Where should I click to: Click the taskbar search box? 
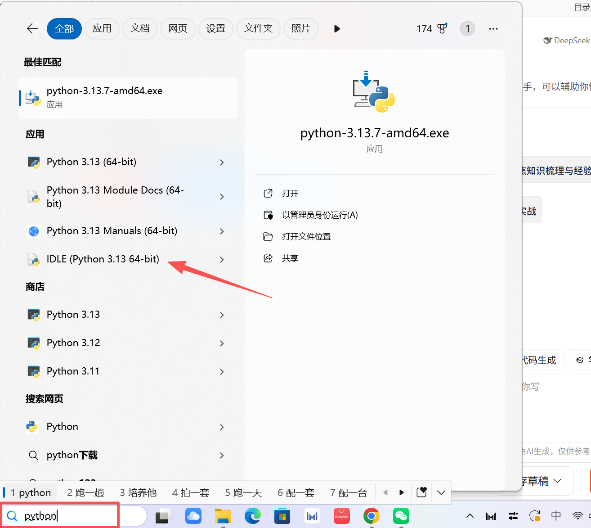[75, 516]
